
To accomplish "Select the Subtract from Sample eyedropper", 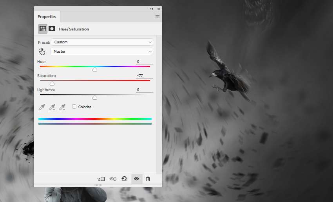I will pos(62,107).
